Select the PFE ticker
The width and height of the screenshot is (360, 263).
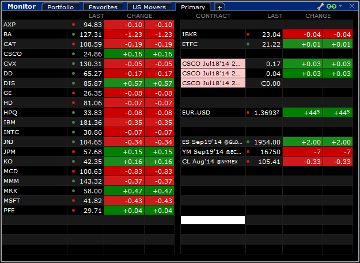[9, 210]
